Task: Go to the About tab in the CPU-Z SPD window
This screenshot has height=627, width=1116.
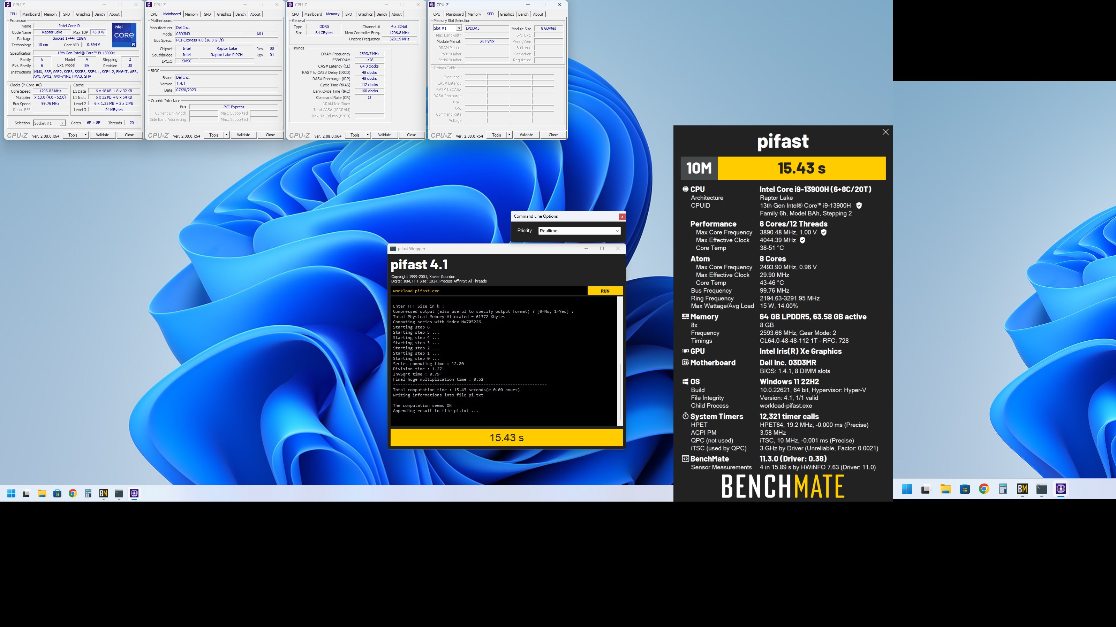Action: click(538, 14)
